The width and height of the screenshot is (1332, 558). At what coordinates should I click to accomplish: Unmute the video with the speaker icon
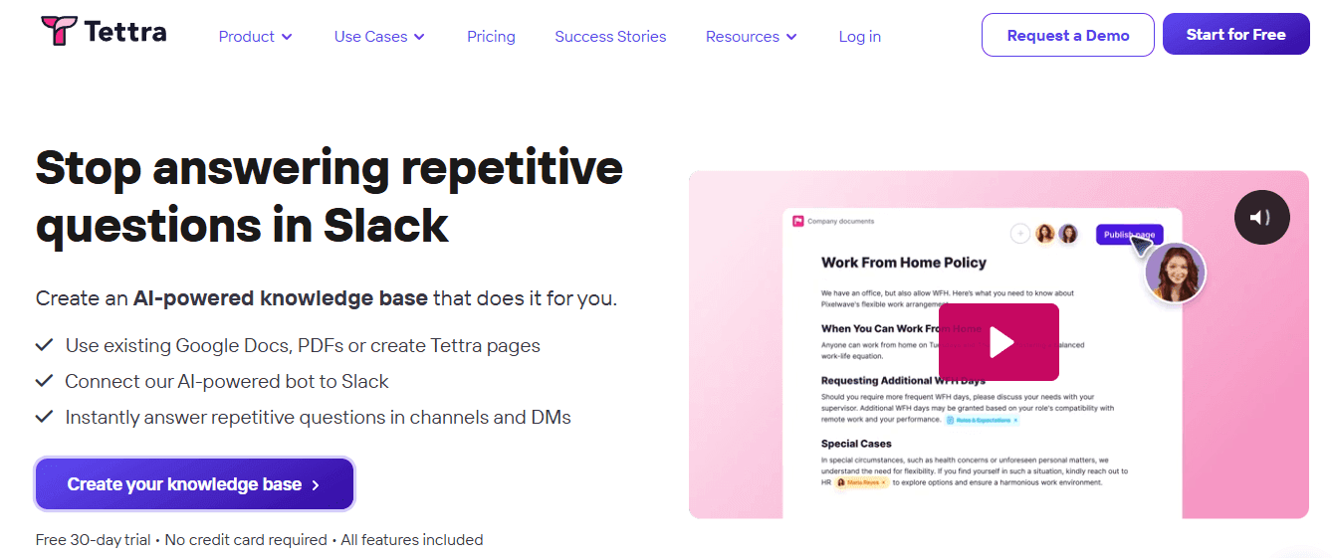(x=1262, y=217)
